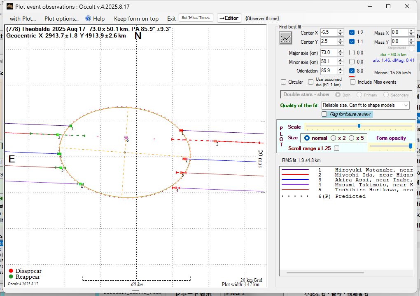
Task: Increase Orientation value with up arrow
Action: (x=341, y=69)
